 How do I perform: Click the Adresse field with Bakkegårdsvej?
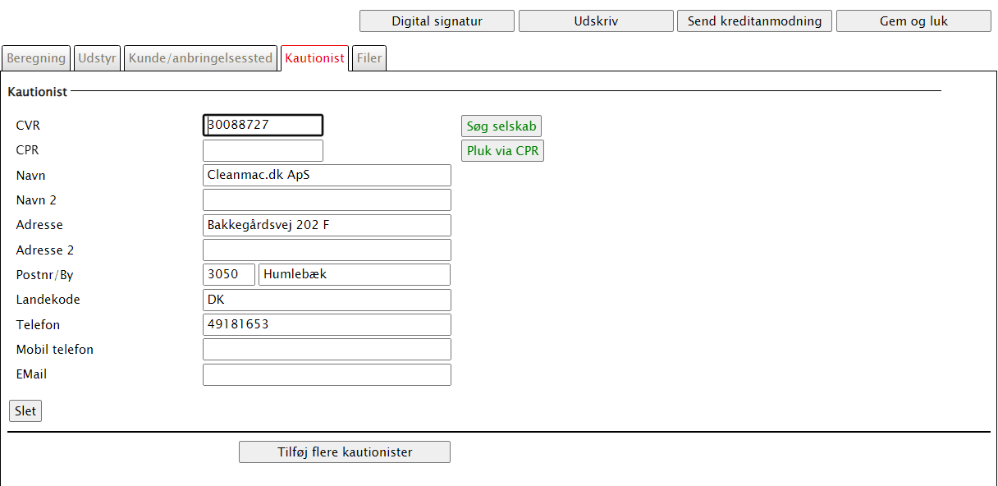(x=327, y=225)
